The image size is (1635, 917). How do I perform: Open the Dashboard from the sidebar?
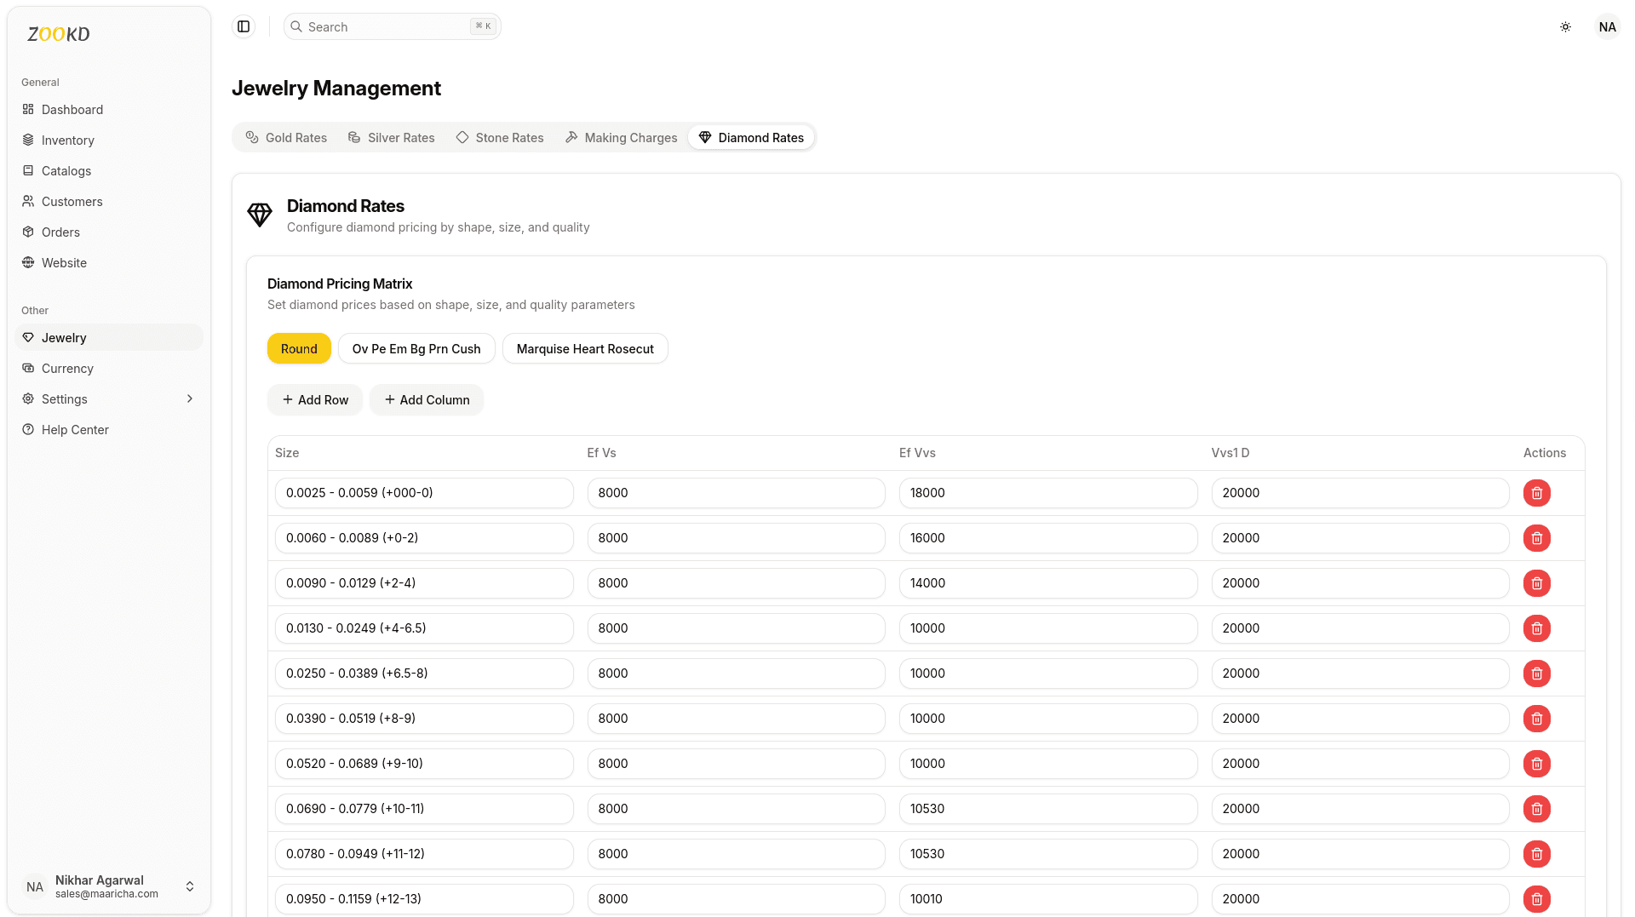[x=72, y=109]
